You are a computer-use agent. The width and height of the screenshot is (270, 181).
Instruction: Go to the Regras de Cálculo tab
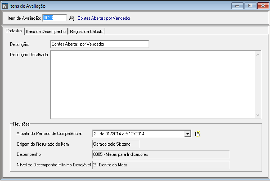point(86,31)
